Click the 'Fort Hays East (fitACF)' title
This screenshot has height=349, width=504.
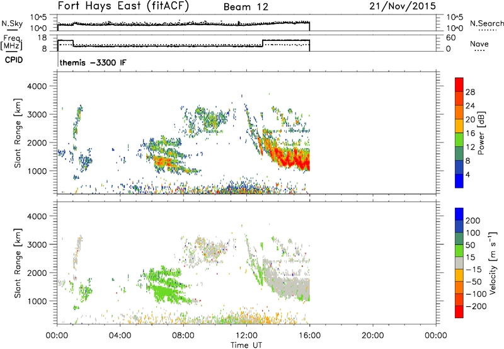(123, 6)
